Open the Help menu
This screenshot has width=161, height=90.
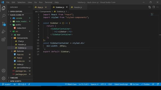click(x=57, y=2)
